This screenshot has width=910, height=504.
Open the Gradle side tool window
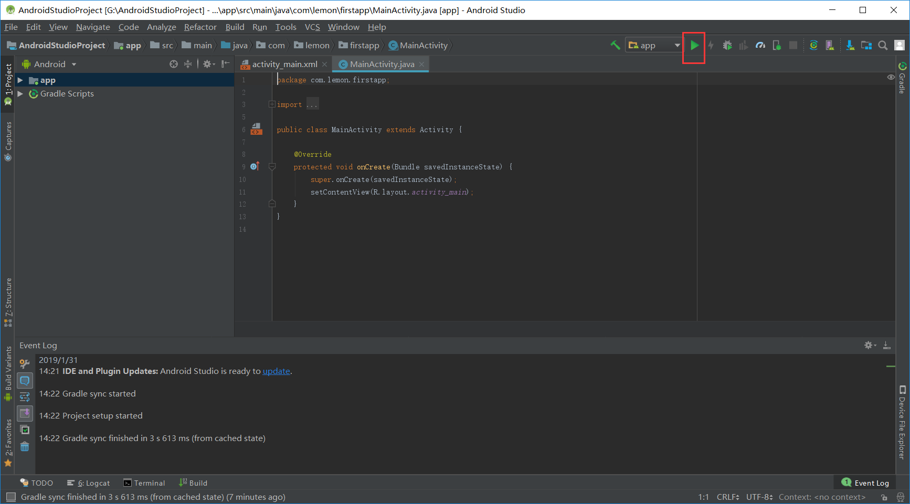click(x=902, y=78)
